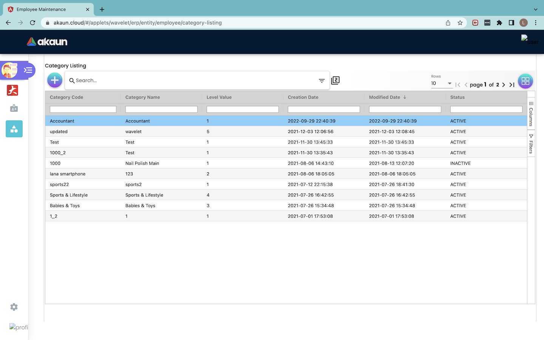Screen dimensions: 544x340
Task: Click the stacked pages icon beside search
Action: pos(335,80)
